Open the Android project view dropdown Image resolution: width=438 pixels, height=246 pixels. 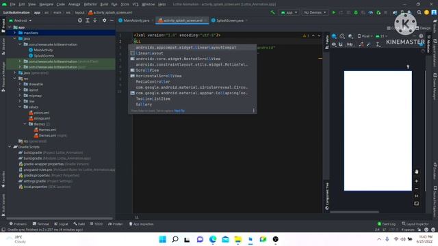[21, 20]
